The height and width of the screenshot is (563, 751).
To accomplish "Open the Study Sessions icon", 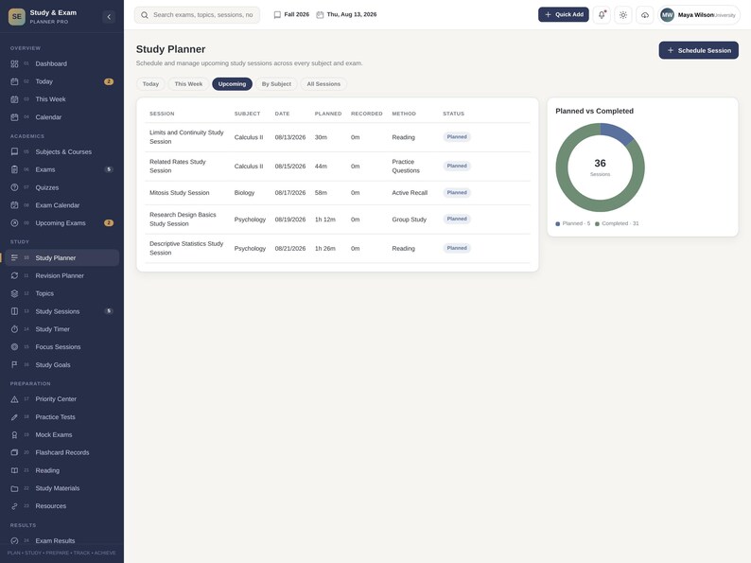I will tap(14, 311).
